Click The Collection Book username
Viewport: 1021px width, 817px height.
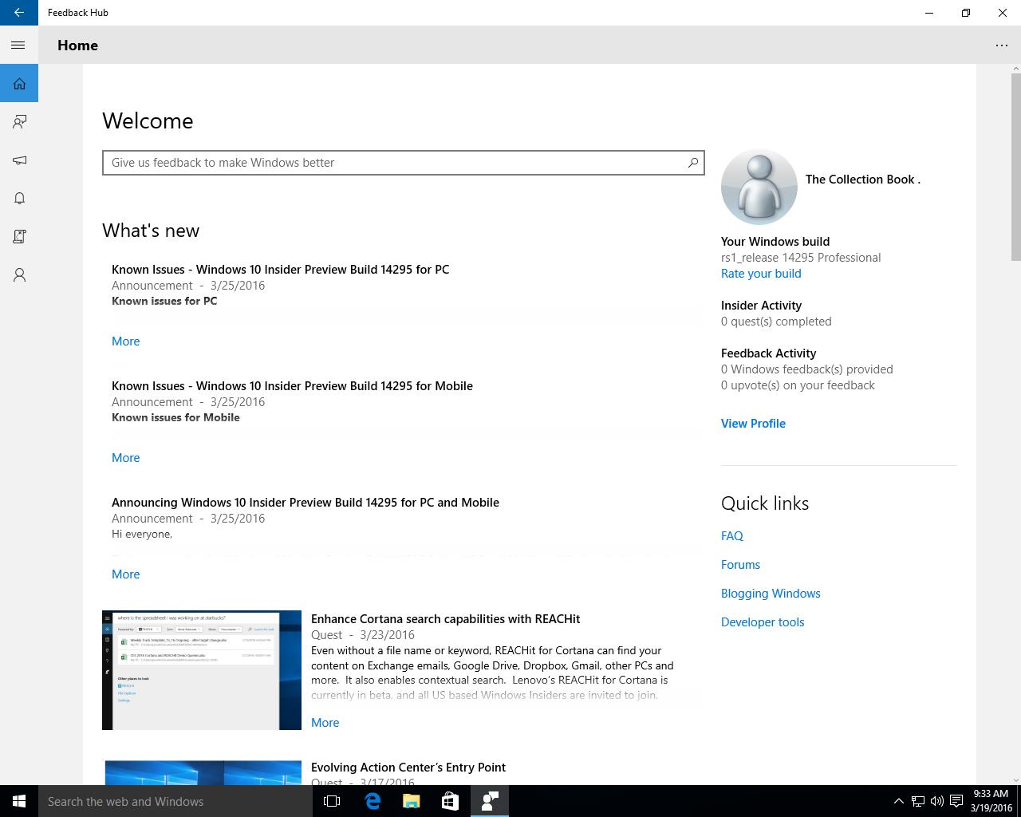pyautogui.click(x=862, y=180)
